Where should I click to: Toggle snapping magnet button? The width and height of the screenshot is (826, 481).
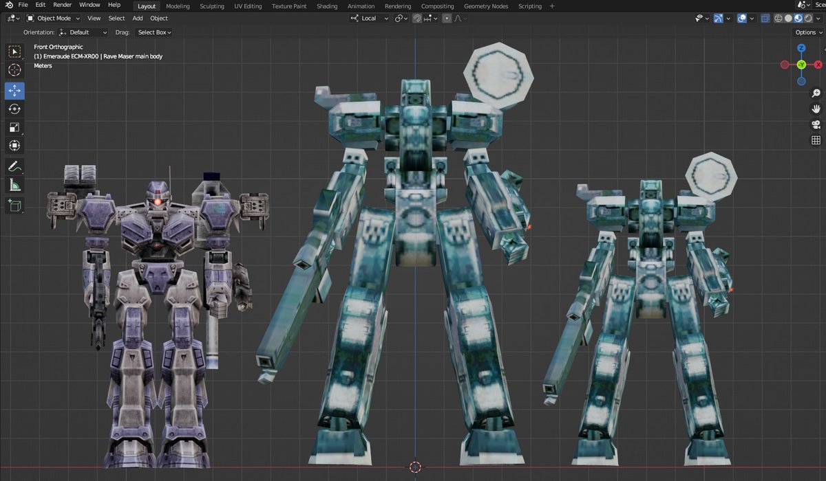pos(417,19)
